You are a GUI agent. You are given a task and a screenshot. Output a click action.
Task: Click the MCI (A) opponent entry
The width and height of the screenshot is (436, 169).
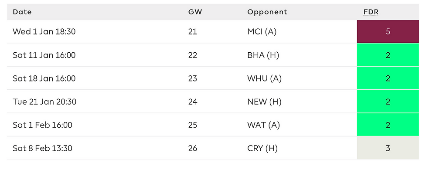[262, 32]
